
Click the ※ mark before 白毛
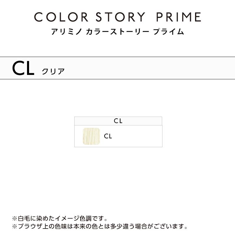(x=15, y=219)
